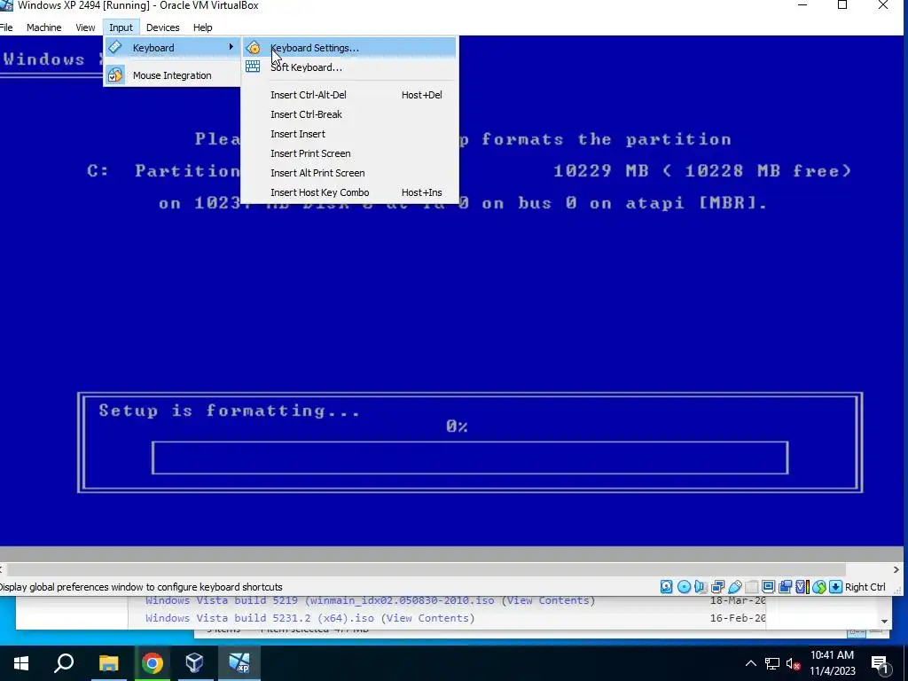Click the audio status icon

coord(701,587)
